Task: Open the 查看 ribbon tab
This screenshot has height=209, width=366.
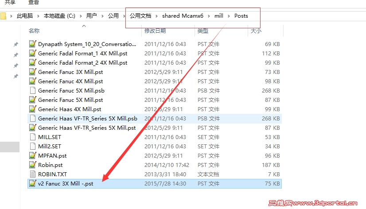Action: pos(33,2)
